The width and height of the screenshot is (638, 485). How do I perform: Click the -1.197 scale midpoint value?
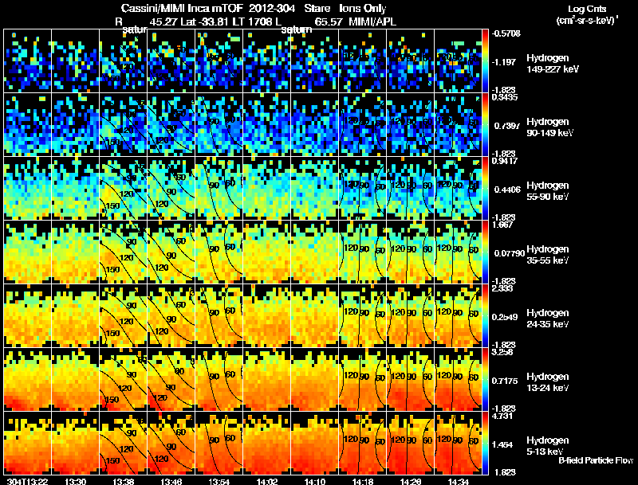point(504,62)
